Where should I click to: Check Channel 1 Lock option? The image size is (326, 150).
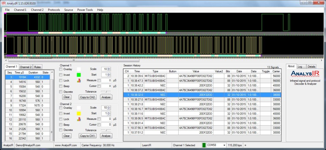tap(61, 80)
